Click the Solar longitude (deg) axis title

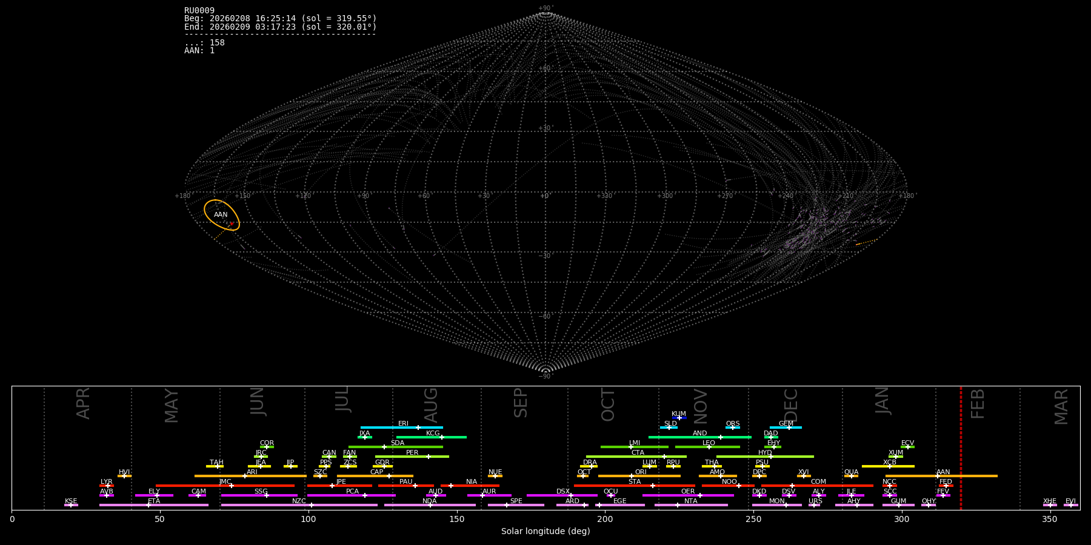click(x=545, y=531)
